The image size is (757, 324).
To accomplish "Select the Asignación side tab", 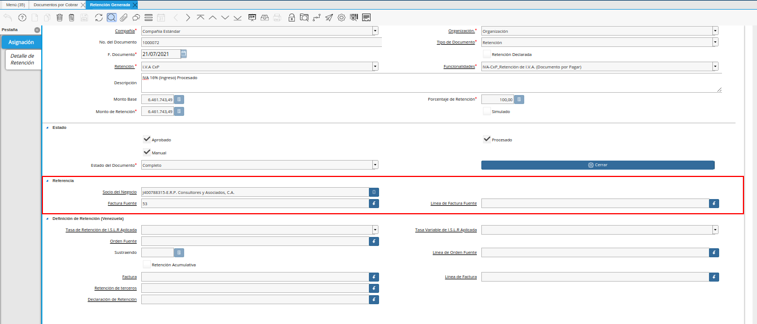I will 21,42.
